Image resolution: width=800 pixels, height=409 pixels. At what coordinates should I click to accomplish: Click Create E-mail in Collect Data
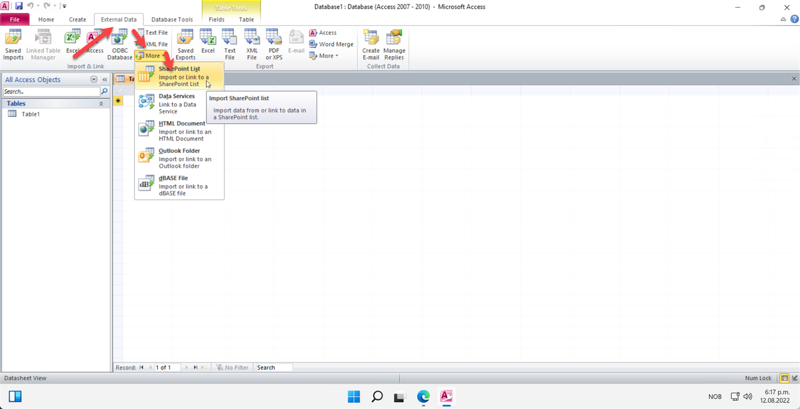(371, 44)
